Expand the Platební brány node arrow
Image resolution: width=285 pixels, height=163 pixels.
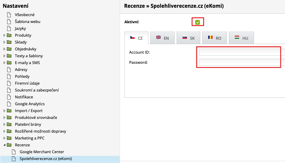(4, 125)
